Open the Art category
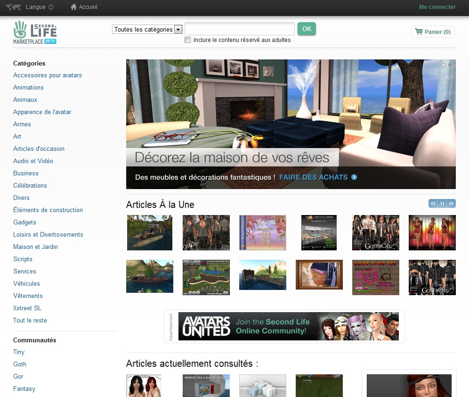Viewport: 469px width, 397px height. tap(17, 137)
